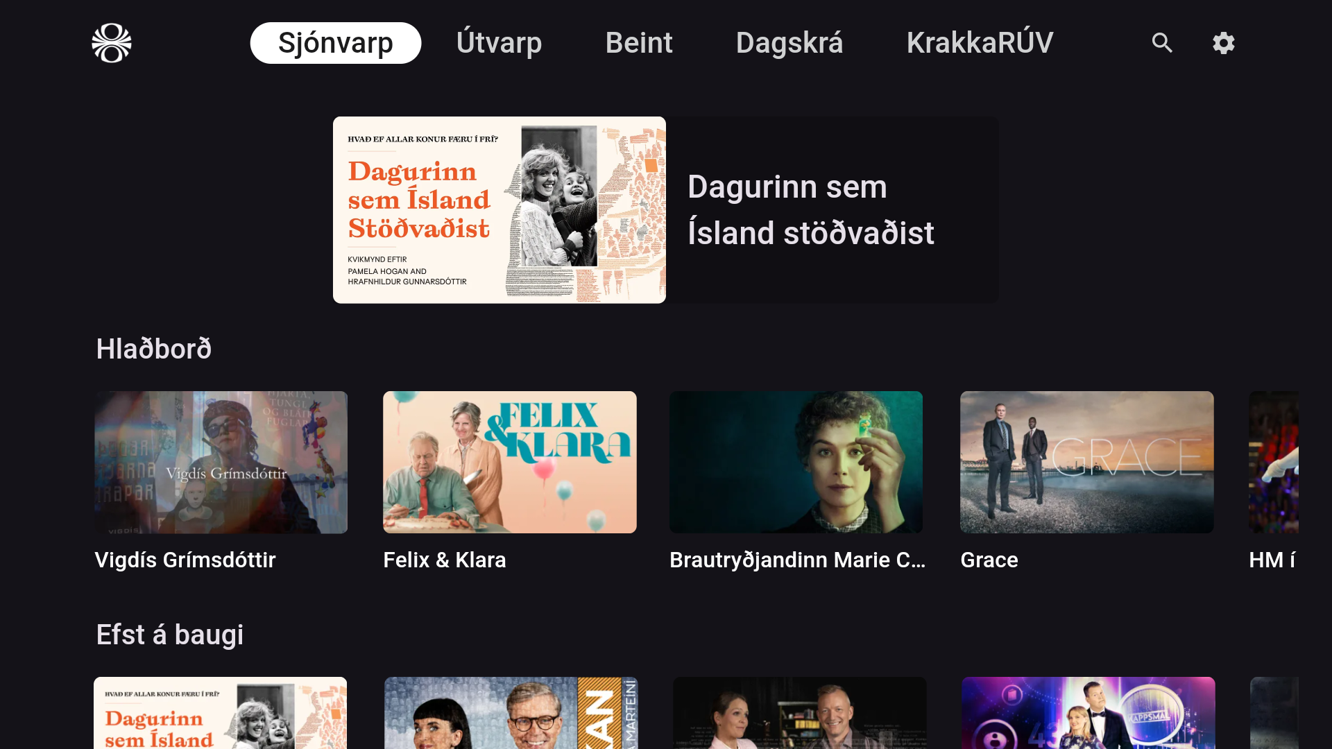1332x749 pixels.
Task: Go to the Beint tab
Action: coord(639,43)
